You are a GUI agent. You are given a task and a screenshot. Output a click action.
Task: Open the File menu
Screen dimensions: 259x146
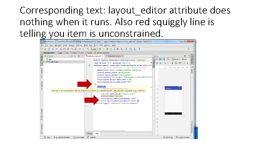[42, 45]
